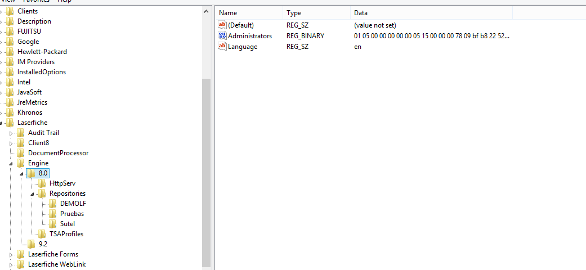
Task: Click the Language string value icon
Action: (222, 47)
